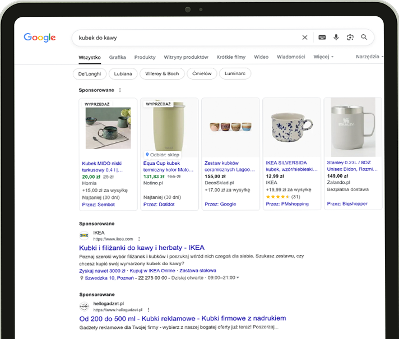
Task: Click the four ceramic cups thumbnail
Action: (230, 127)
